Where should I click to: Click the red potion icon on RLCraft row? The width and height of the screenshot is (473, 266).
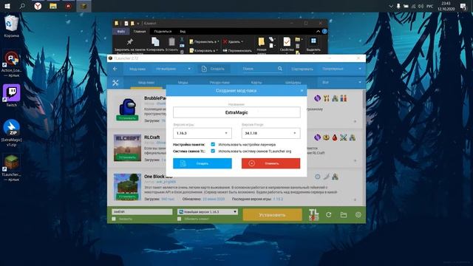(335, 137)
